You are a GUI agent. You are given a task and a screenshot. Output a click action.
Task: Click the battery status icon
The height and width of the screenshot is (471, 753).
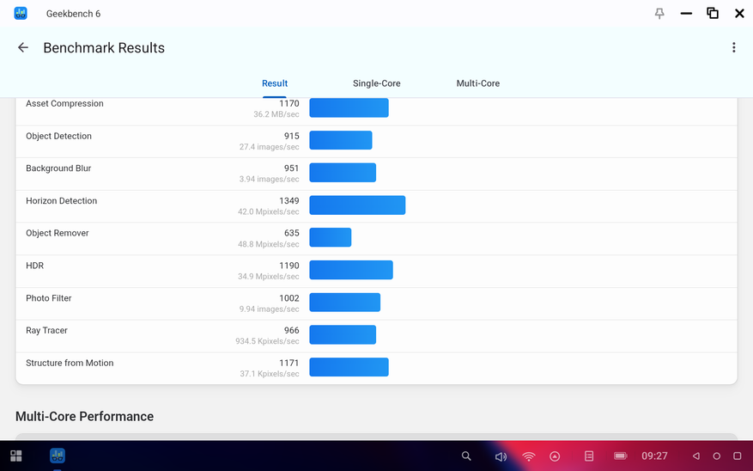point(620,456)
